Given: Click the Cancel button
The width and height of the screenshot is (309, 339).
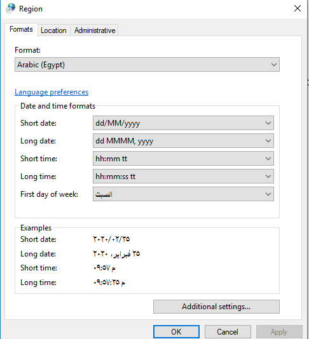Looking at the screenshot, I should [x=228, y=331].
